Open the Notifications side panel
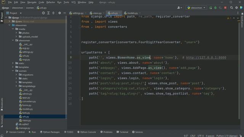The image size is (244, 137). [242, 20]
